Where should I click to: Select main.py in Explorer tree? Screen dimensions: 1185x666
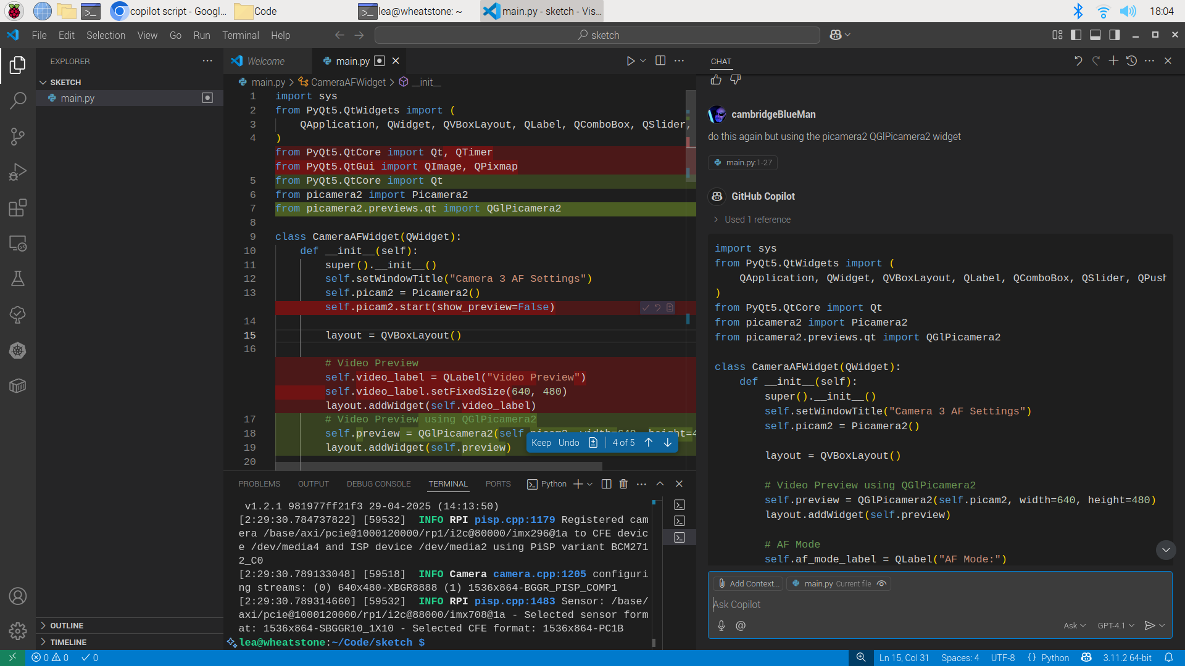coord(77,98)
